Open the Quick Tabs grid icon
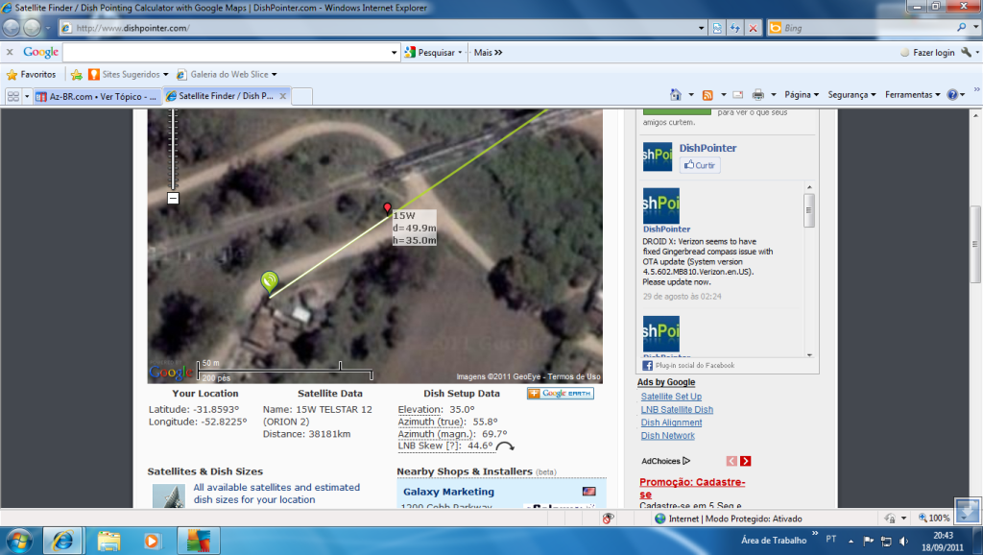The image size is (983, 555). pyautogui.click(x=13, y=96)
